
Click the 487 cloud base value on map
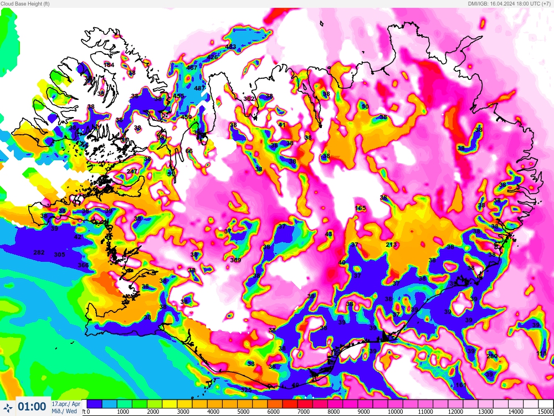click(x=199, y=88)
